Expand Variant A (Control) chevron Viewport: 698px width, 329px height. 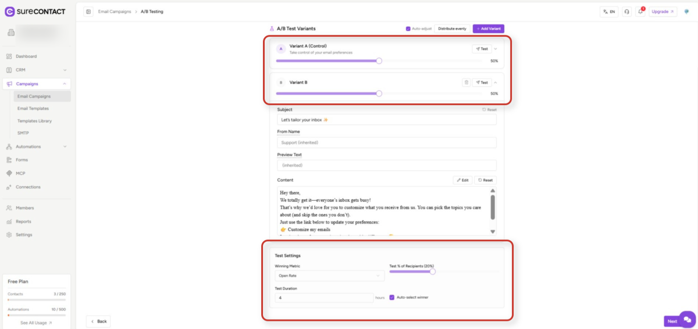pyautogui.click(x=496, y=49)
